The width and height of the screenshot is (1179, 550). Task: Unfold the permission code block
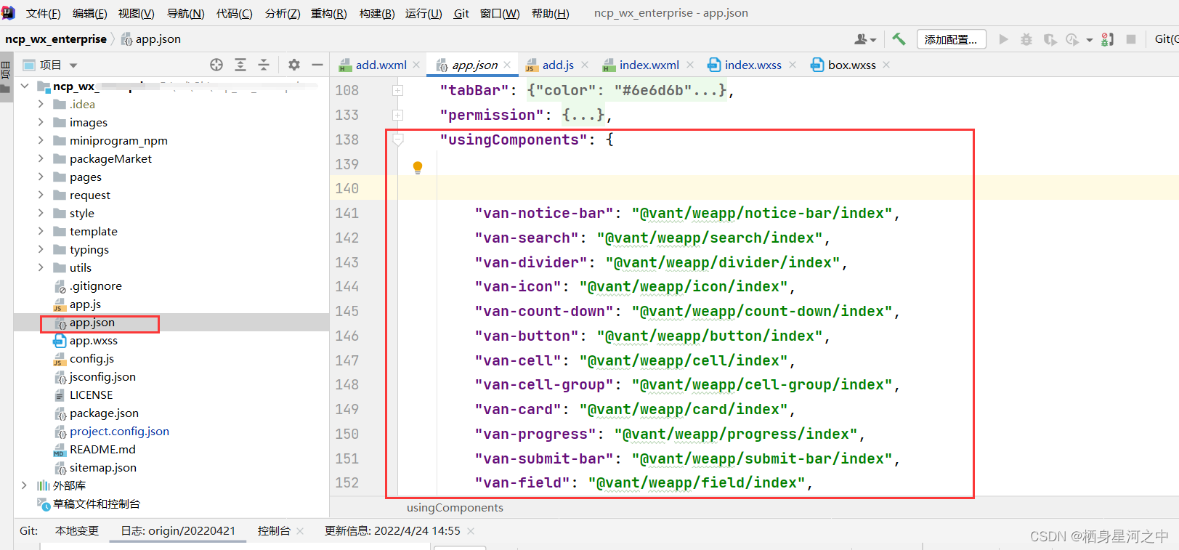(x=397, y=115)
